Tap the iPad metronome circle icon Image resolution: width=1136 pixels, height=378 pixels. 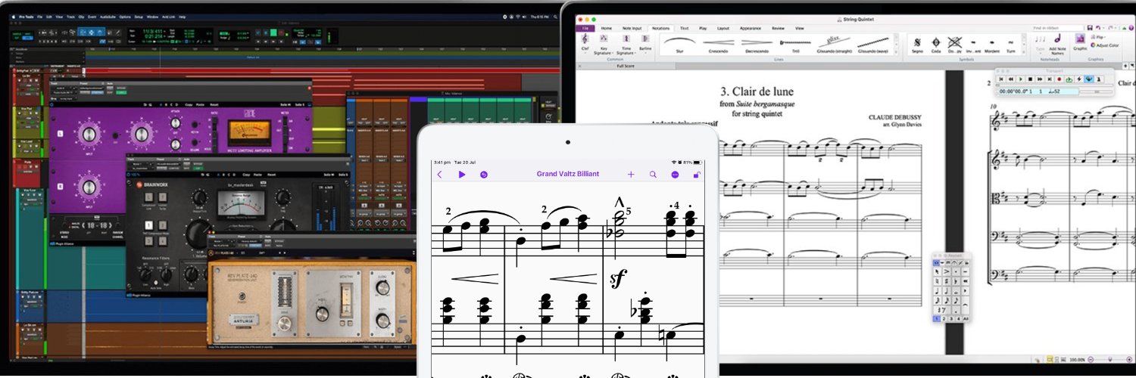484,175
